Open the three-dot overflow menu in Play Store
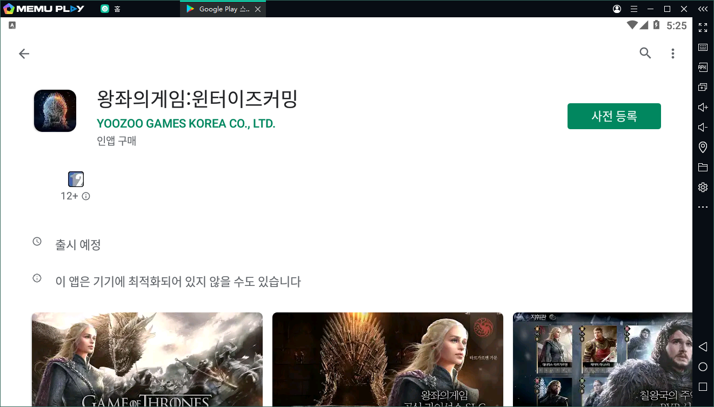Viewport: 714px width, 407px height. (673, 53)
